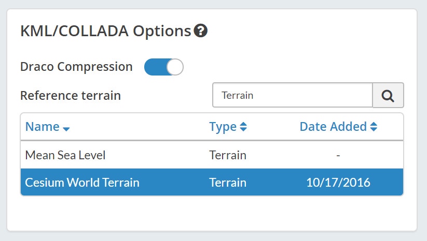The width and height of the screenshot is (427, 241).
Task: Focus the Reference terrain search field
Action: point(293,95)
